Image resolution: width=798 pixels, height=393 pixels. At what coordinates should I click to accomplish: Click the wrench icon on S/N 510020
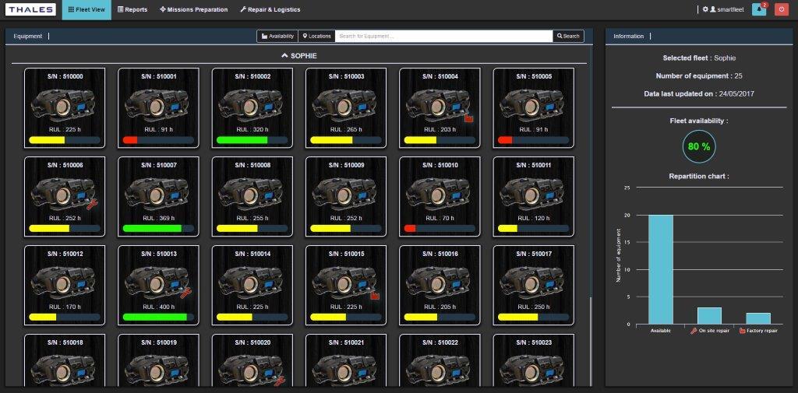click(280, 381)
